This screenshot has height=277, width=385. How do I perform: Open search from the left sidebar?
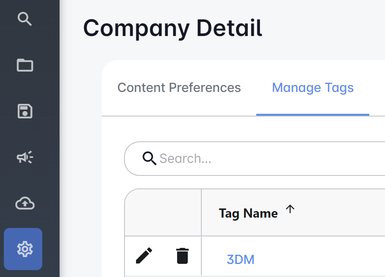point(25,19)
